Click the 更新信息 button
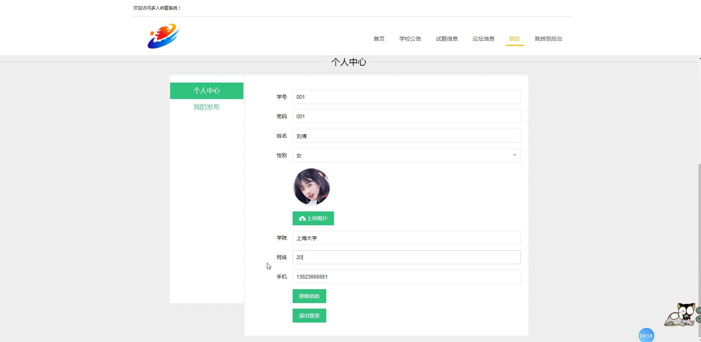 pos(309,296)
